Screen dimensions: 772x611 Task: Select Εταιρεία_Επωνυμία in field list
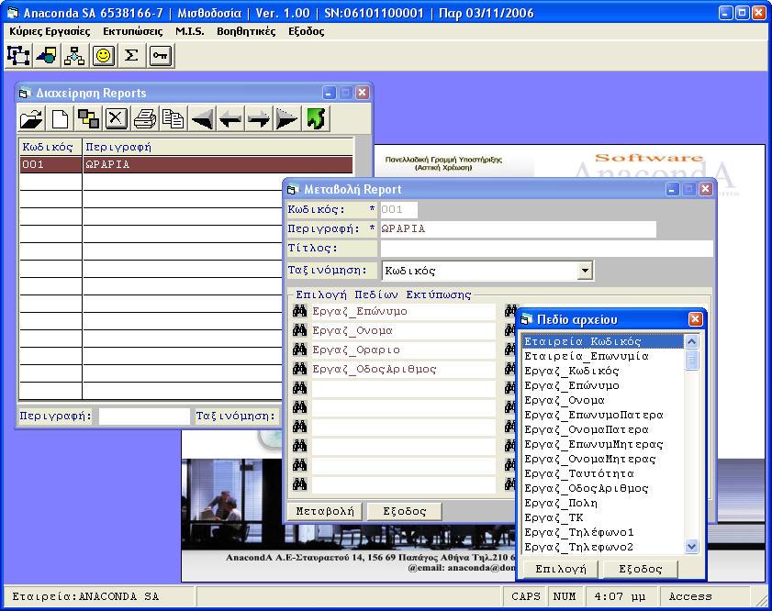point(602,356)
